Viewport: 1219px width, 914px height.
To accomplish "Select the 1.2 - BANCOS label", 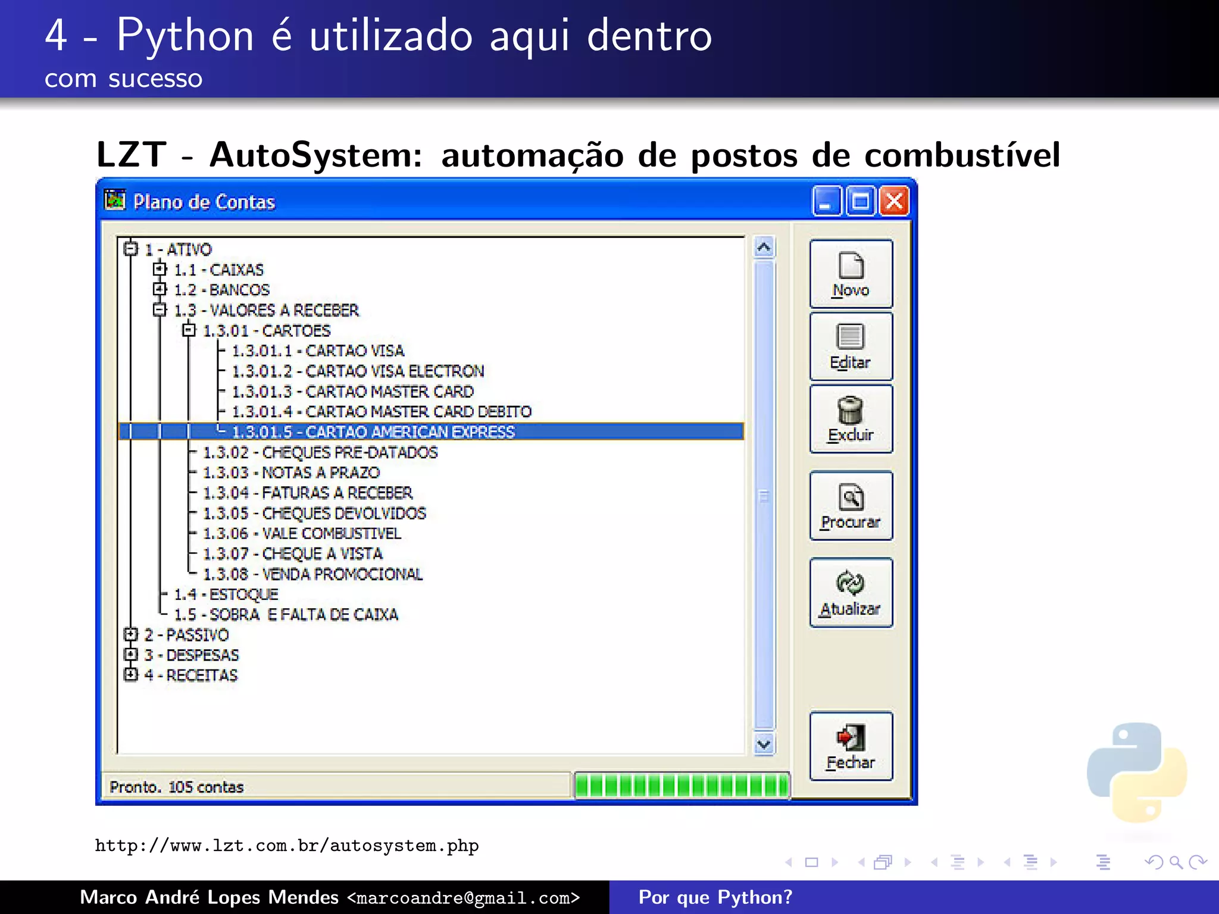I will [221, 290].
